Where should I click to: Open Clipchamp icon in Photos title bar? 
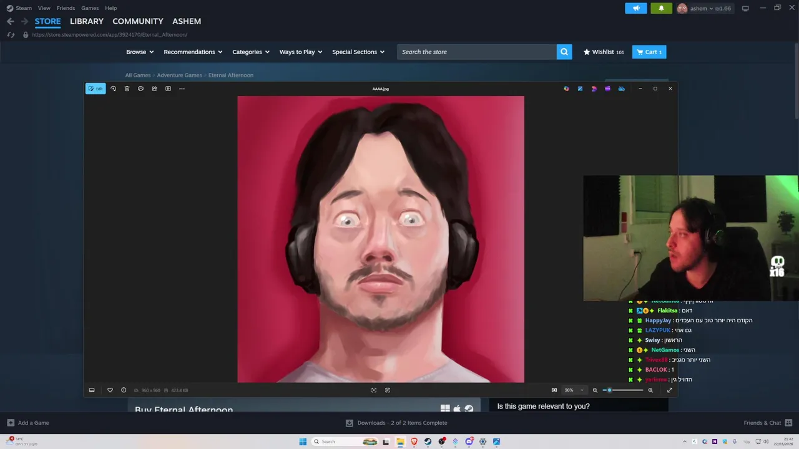607,89
